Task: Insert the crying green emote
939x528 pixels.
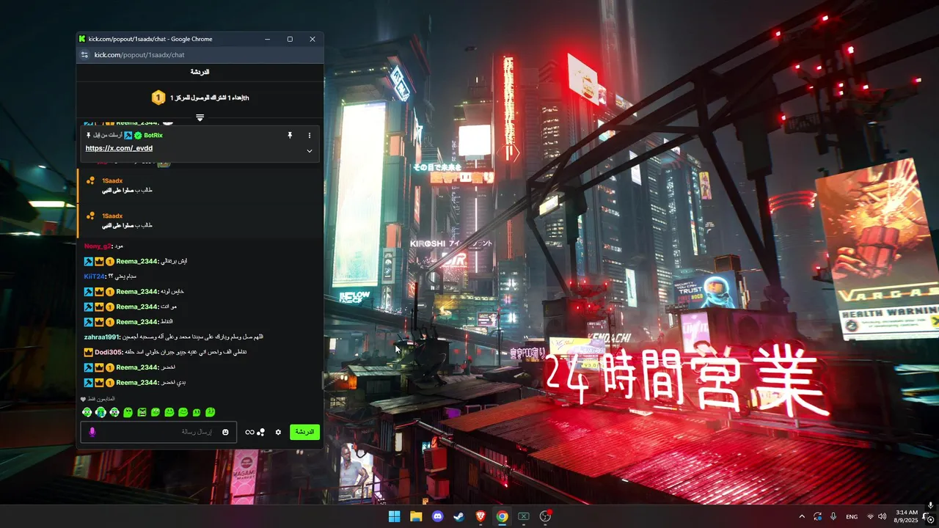Action: (x=101, y=413)
